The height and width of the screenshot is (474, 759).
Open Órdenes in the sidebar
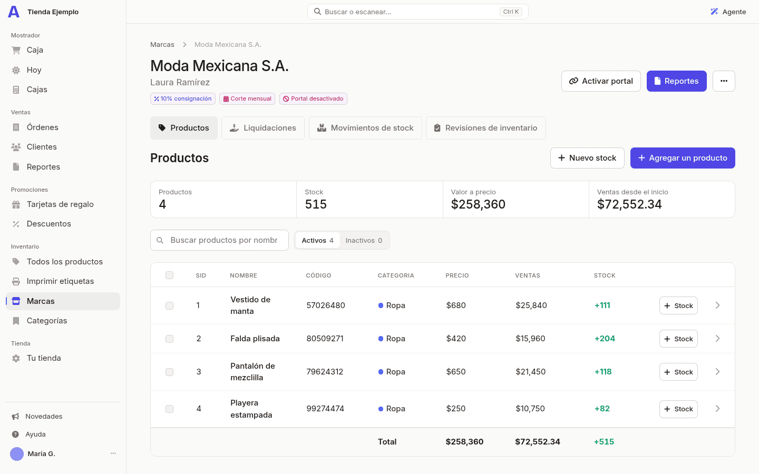point(63,127)
